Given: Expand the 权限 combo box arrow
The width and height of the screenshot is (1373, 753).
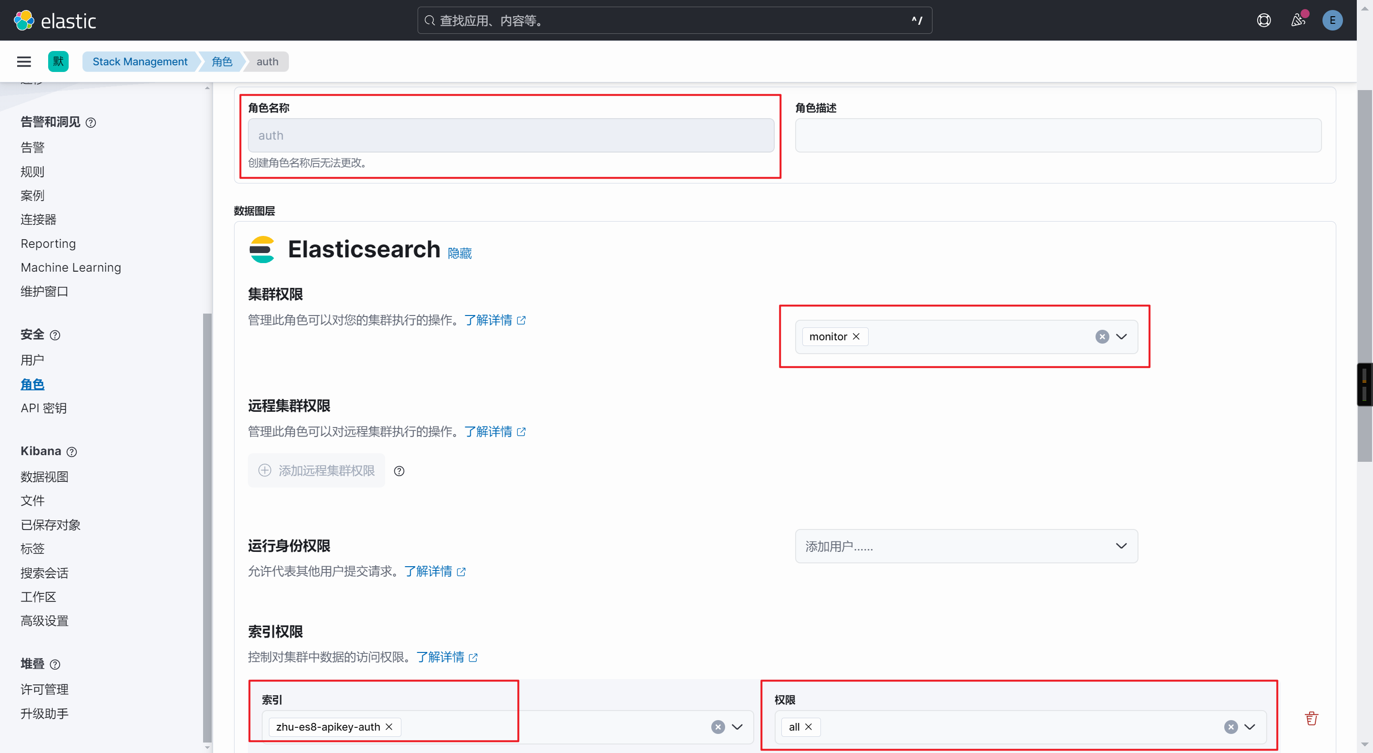Looking at the screenshot, I should [x=1250, y=727].
